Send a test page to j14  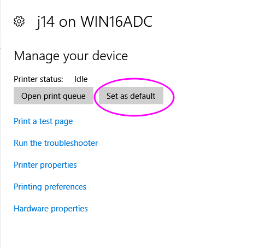tap(43, 121)
